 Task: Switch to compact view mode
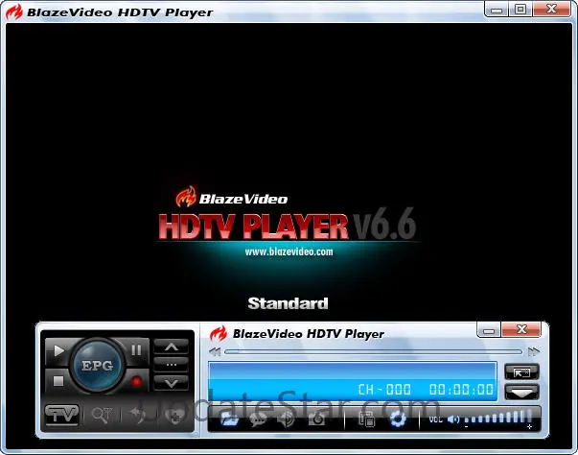tap(521, 372)
